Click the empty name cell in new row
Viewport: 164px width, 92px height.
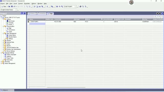pyautogui.click(x=37, y=24)
